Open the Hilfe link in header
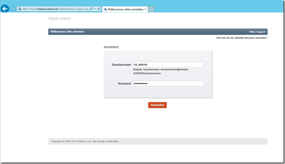Screen dimensions: 285x164 click(x=251, y=32)
